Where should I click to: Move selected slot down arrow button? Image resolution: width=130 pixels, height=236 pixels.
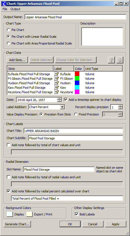(x=120, y=60)
